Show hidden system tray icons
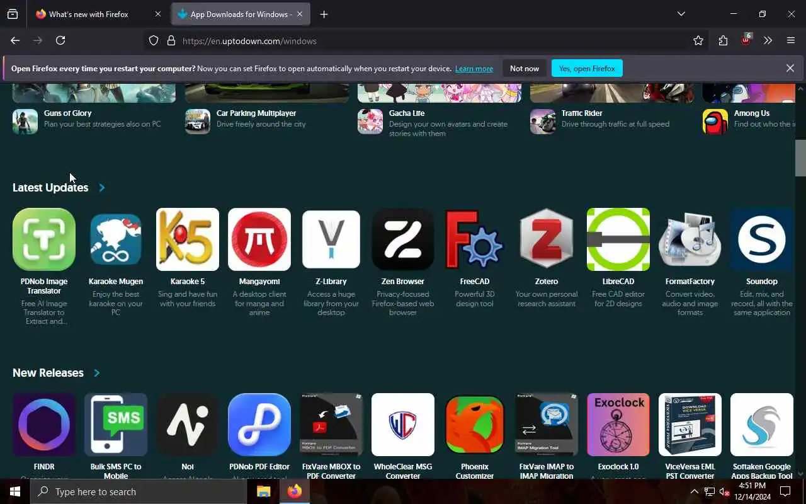 (x=694, y=491)
